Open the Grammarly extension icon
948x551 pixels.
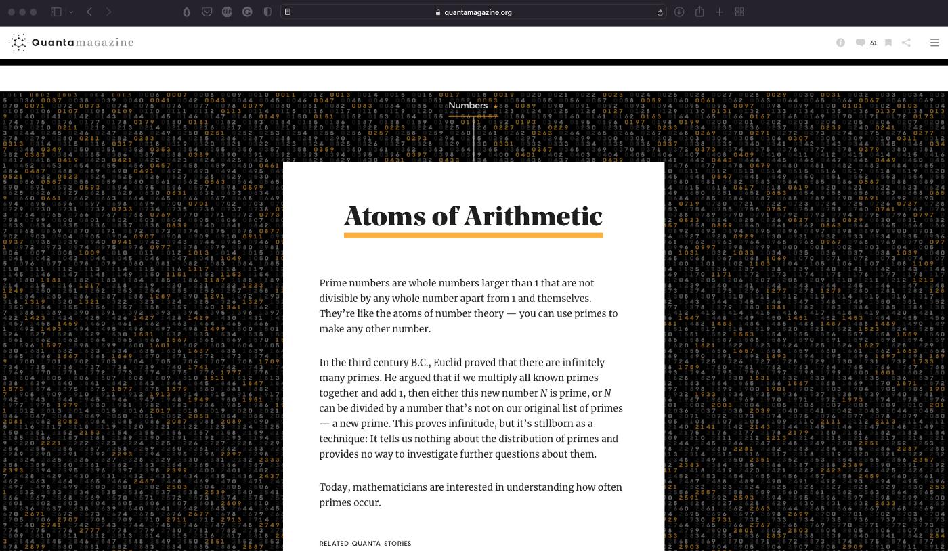click(248, 12)
